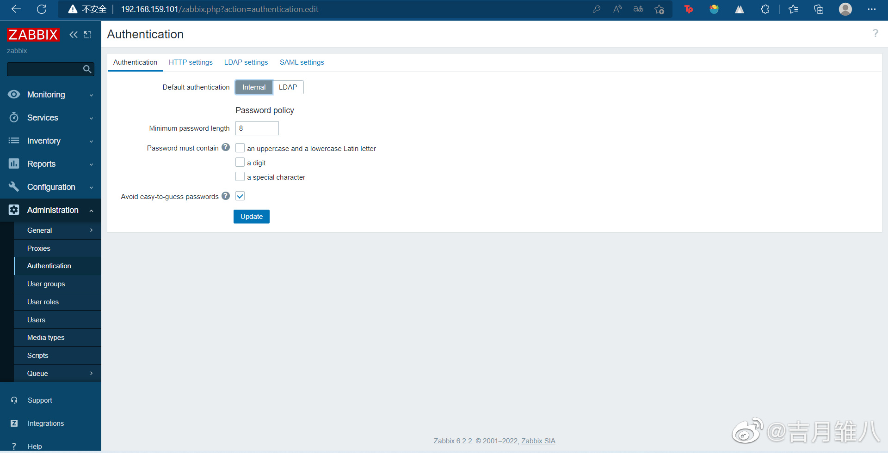Open the collections icon
This screenshot has width=888, height=453.
point(819,9)
